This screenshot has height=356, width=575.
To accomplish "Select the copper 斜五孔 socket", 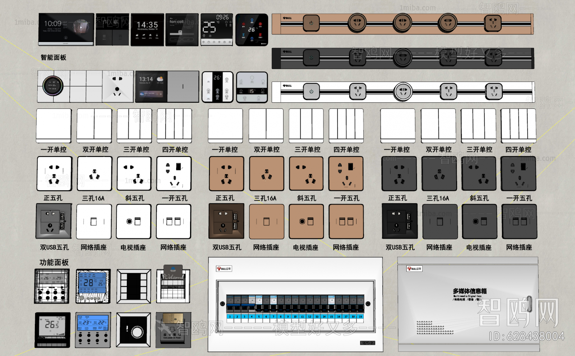I will [307, 174].
